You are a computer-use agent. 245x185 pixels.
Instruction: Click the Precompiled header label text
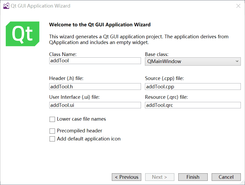click(x=79, y=131)
